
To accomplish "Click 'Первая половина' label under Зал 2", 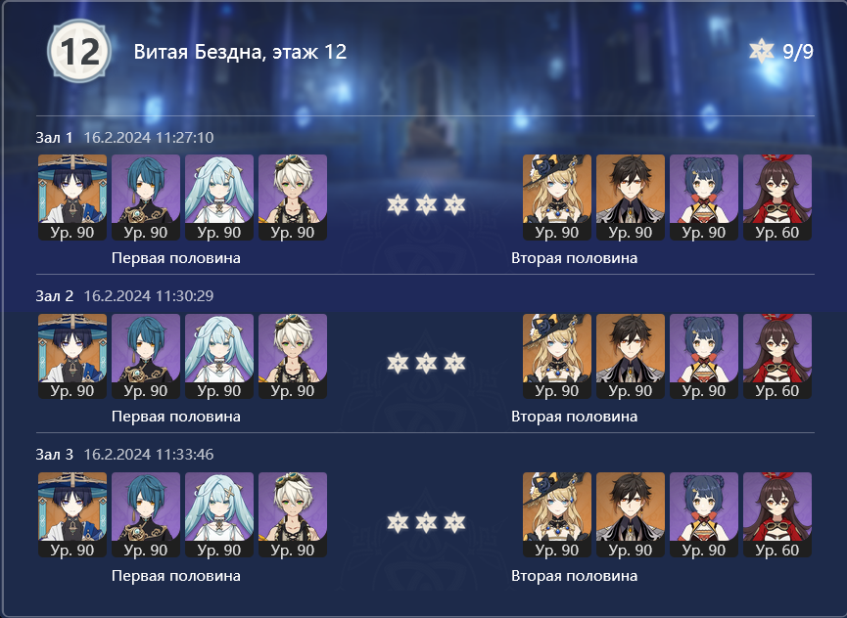I will [x=176, y=417].
